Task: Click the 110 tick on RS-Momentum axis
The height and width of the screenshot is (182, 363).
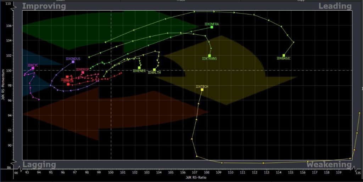Action: pos(8,4)
